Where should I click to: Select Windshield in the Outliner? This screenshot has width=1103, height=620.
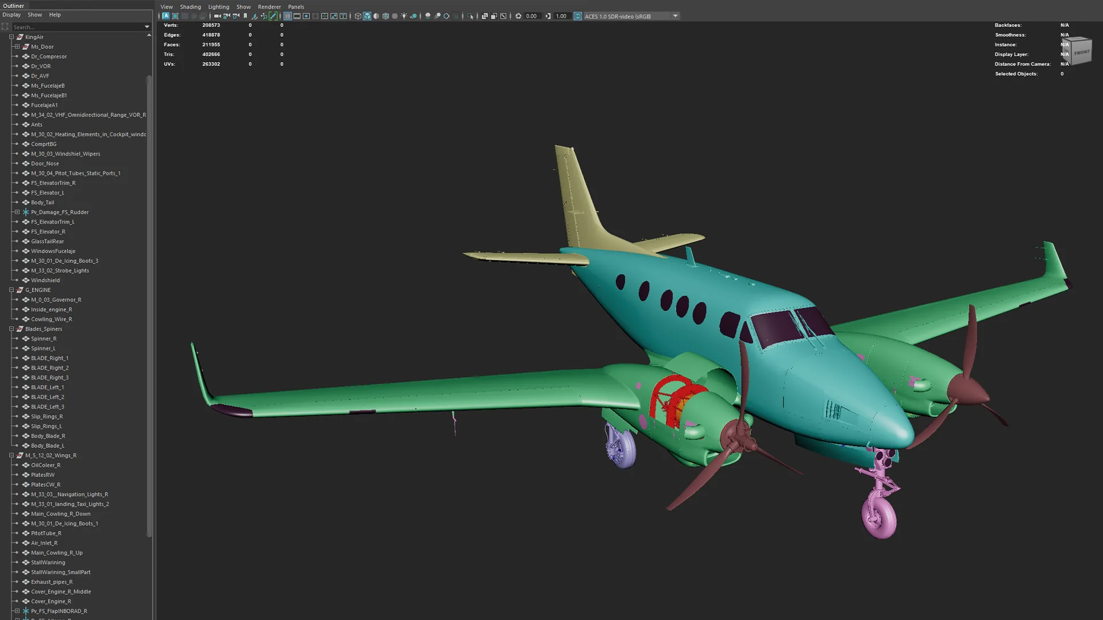[45, 280]
